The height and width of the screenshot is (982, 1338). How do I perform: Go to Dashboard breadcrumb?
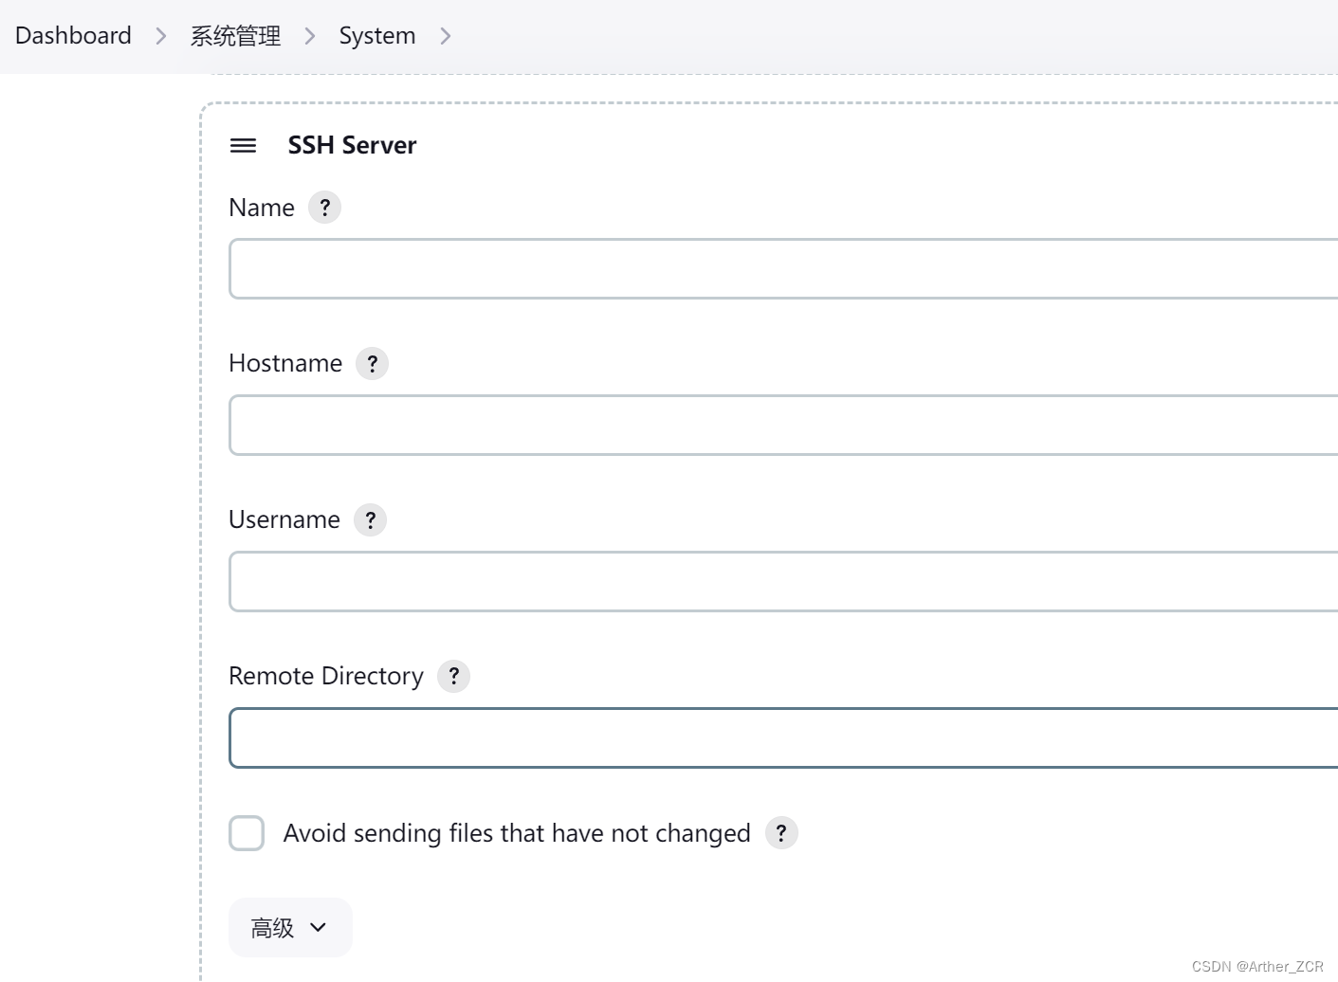pos(73,36)
